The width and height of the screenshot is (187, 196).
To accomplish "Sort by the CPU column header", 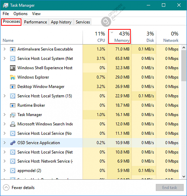I will tap(95, 37).
